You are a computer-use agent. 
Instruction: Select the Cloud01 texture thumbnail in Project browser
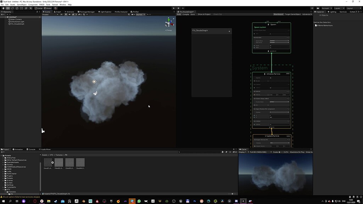coord(48,163)
